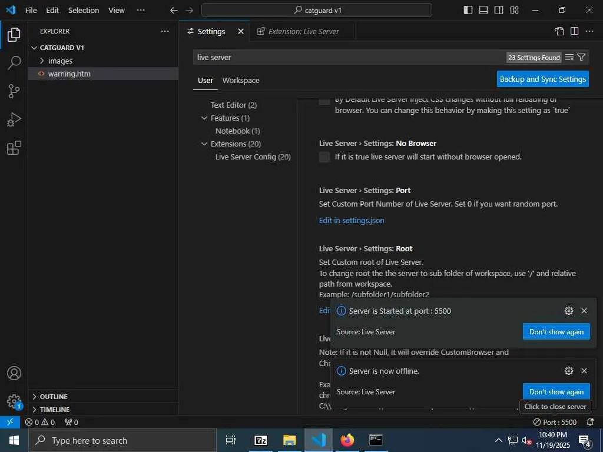Collapse the Features settings group

click(x=204, y=118)
